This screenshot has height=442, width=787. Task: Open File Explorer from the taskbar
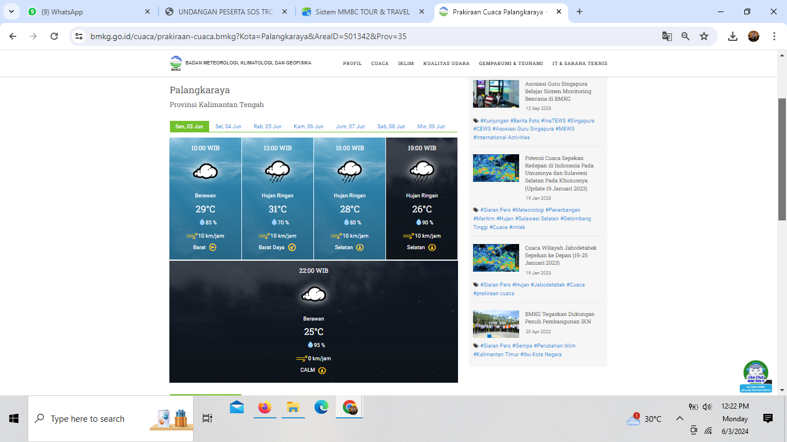pyautogui.click(x=293, y=407)
